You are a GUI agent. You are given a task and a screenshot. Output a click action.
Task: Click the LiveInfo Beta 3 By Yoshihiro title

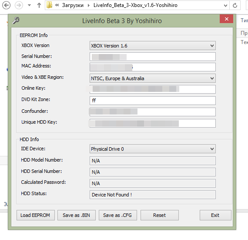coord(122,21)
